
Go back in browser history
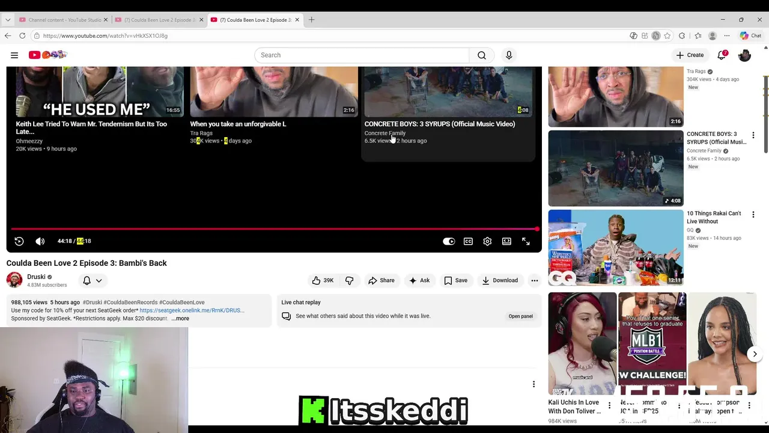coord(8,36)
